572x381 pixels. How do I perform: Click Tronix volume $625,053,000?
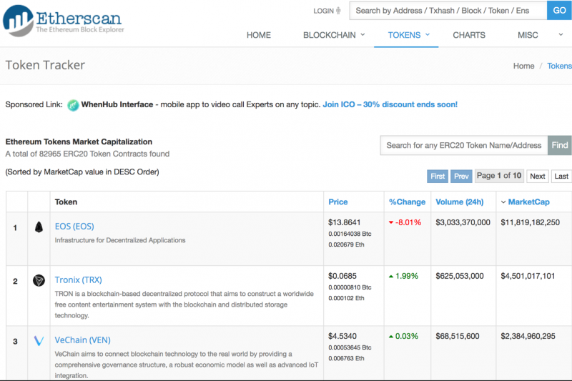[460, 276]
